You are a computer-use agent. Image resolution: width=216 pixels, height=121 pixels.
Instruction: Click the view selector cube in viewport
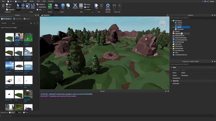pyautogui.click(x=162, y=24)
